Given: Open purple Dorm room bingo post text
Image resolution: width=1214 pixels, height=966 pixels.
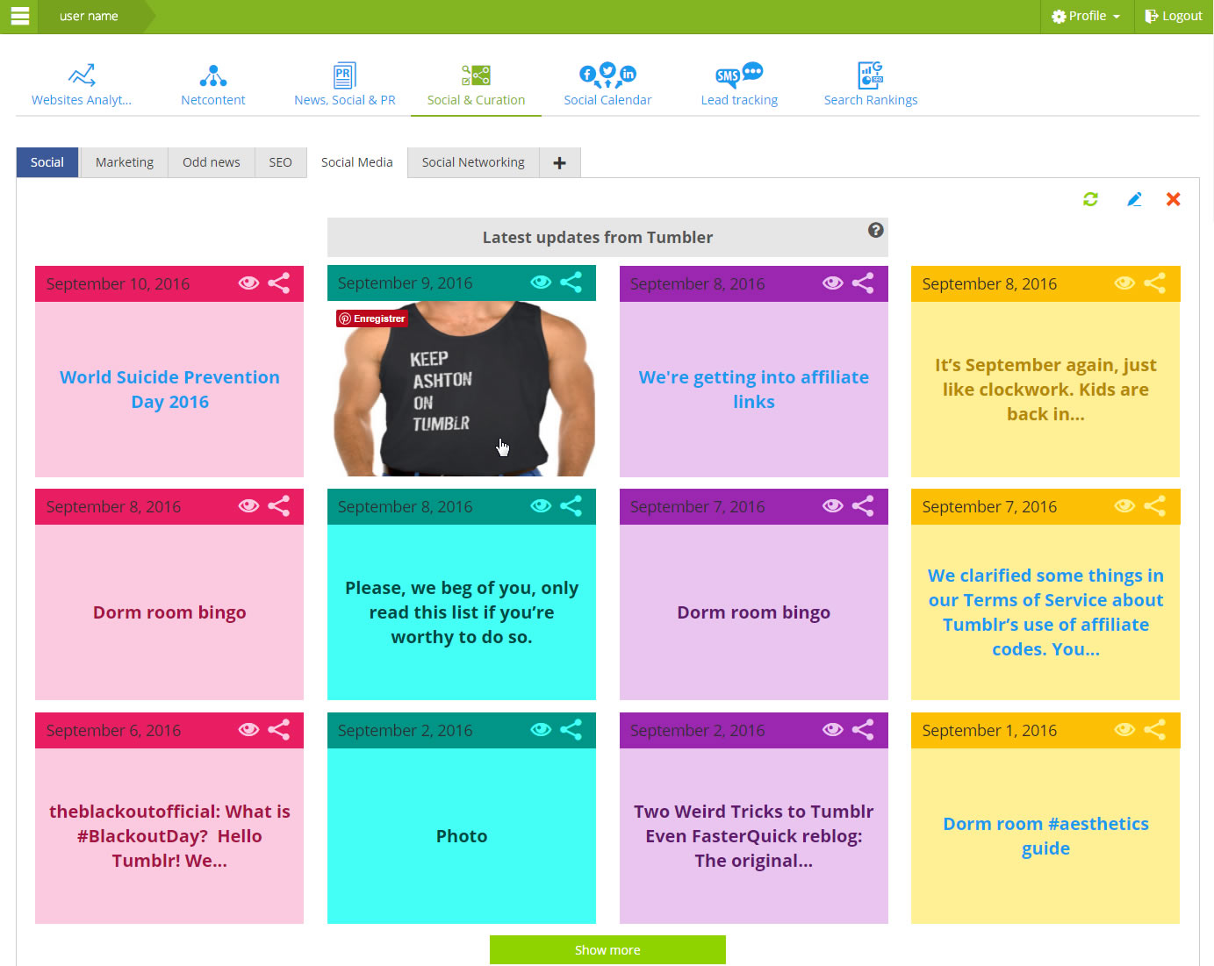Looking at the screenshot, I should [x=754, y=612].
